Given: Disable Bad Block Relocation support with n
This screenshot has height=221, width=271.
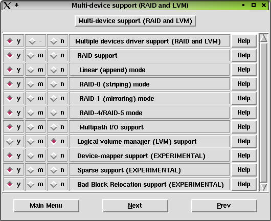Looking at the screenshot, I should [x=57, y=184].
